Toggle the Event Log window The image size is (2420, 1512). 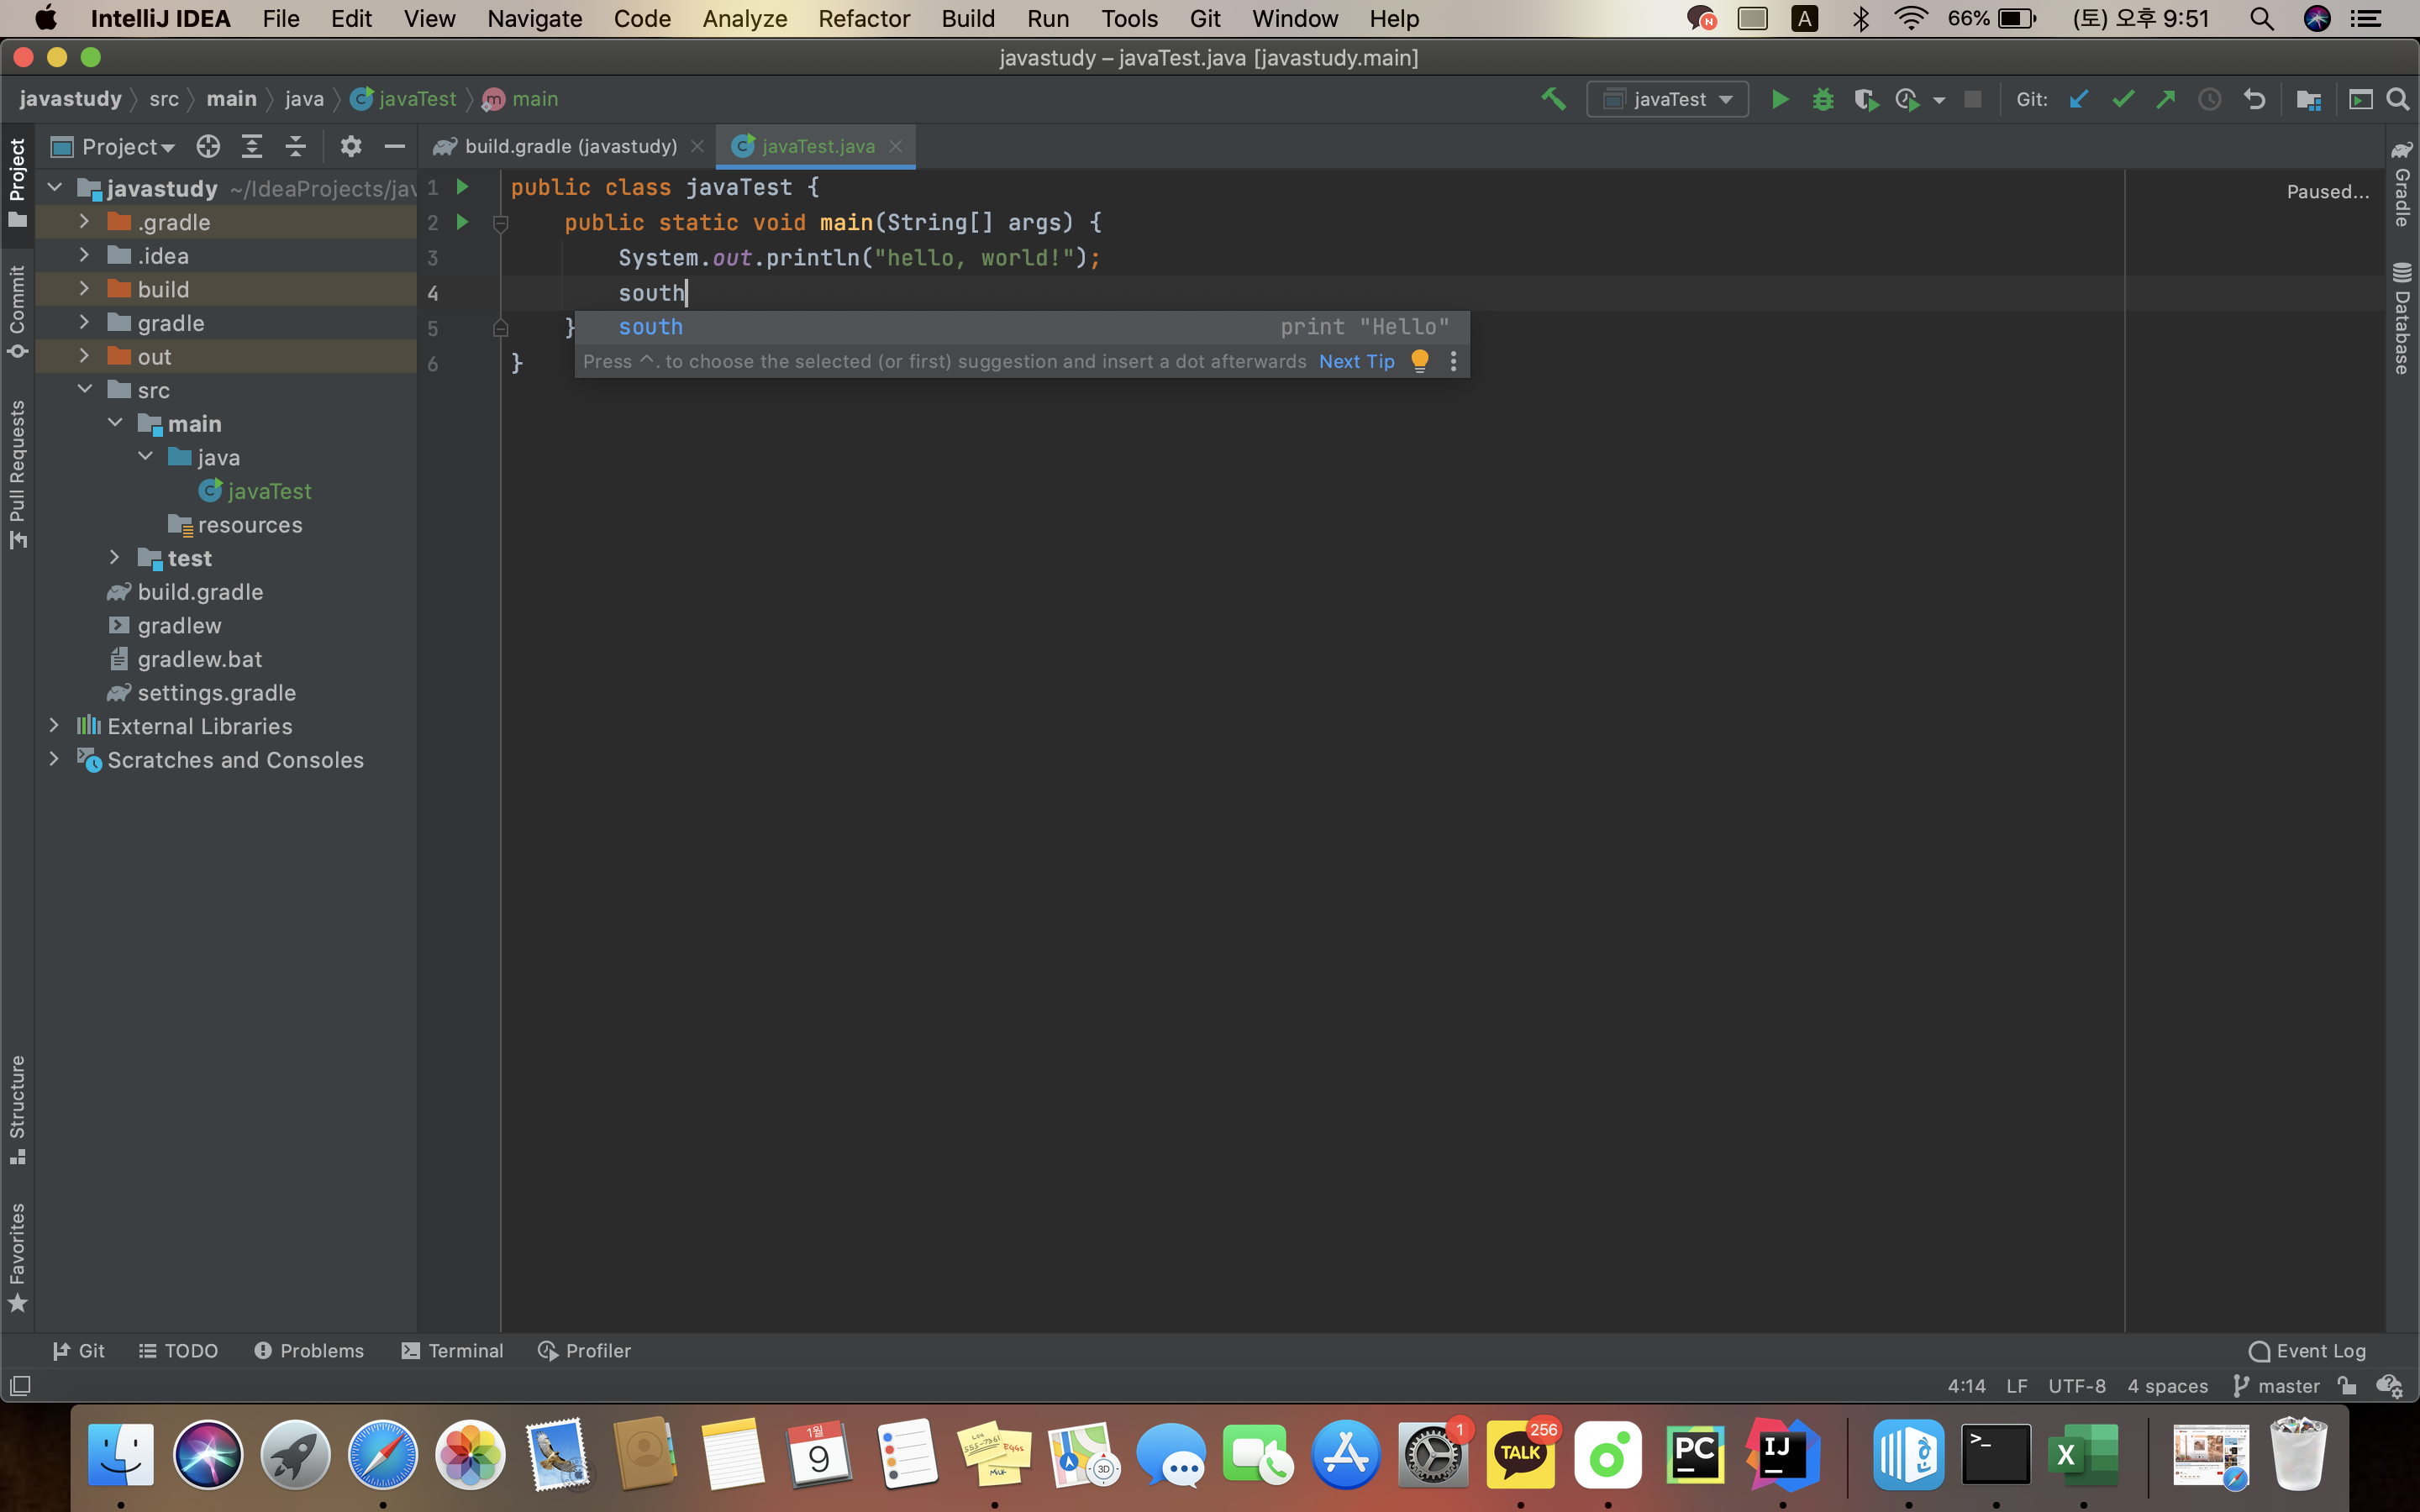point(2307,1351)
